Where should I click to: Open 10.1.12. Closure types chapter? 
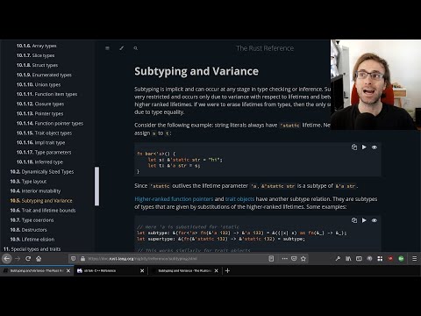(x=40, y=104)
